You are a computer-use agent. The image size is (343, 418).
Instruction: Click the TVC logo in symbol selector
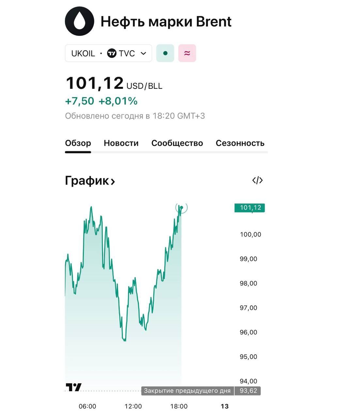[x=112, y=53]
